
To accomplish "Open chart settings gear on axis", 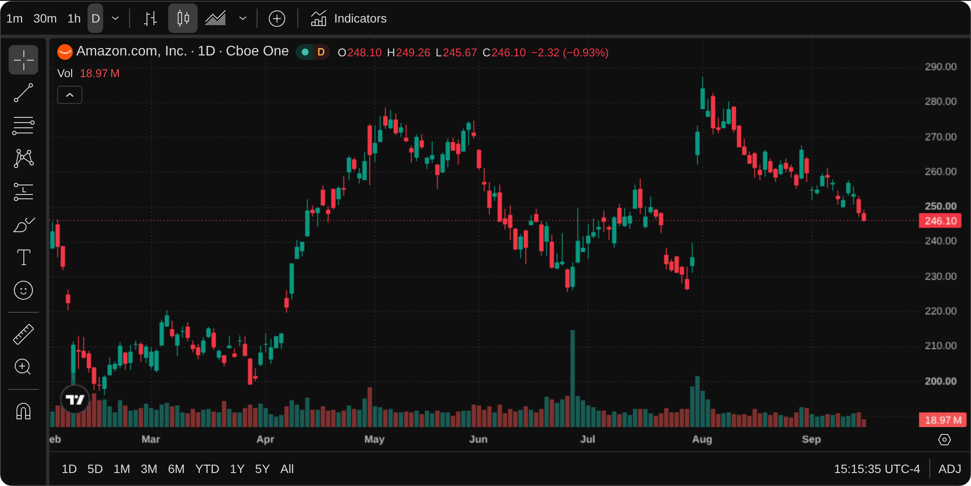I will [x=945, y=440].
